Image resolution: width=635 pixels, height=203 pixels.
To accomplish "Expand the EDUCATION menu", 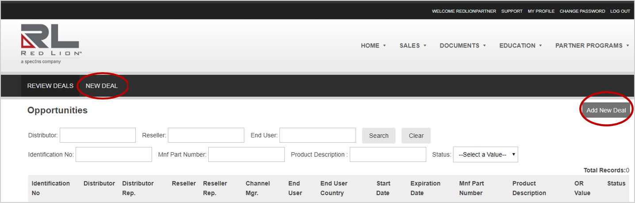I will (x=520, y=46).
